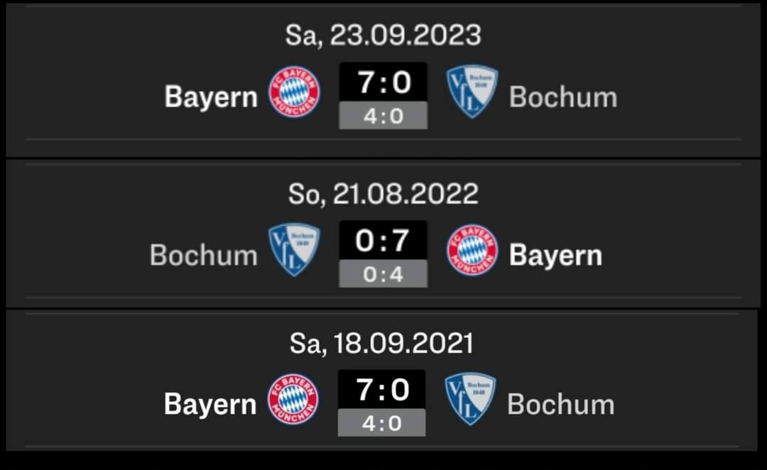Click the Bochum crest in the 23.09.2023 match
767x470 pixels.
click(472, 92)
